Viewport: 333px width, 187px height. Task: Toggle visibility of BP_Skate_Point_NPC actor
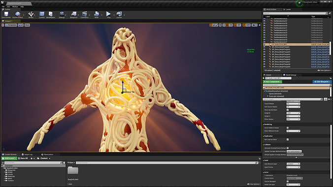[265, 45]
